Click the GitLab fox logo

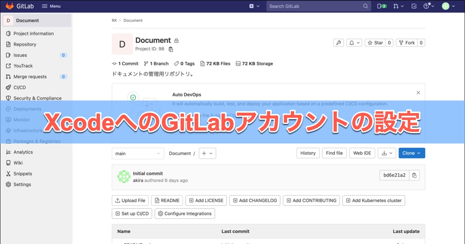(10, 6)
